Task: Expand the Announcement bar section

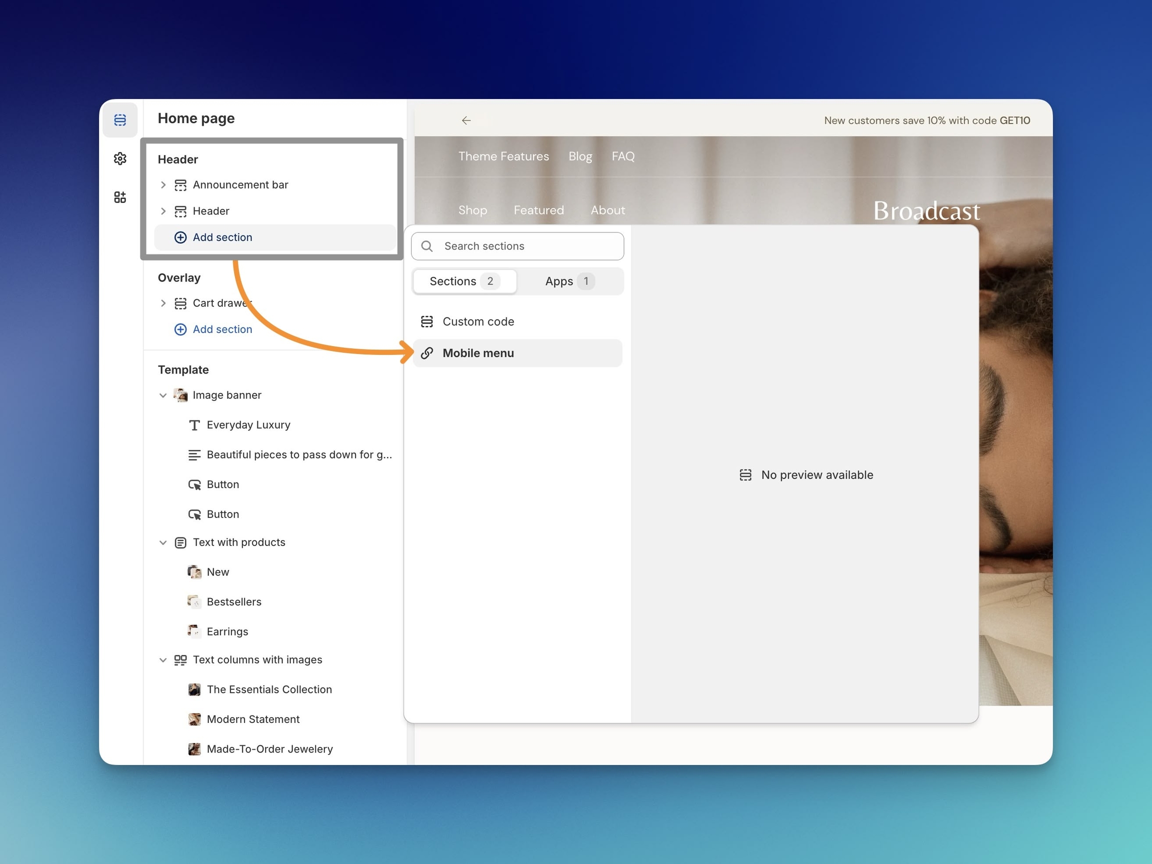Action: [x=163, y=185]
